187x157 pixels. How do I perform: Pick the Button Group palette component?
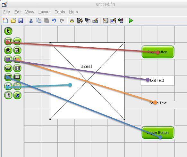pos(8,95)
